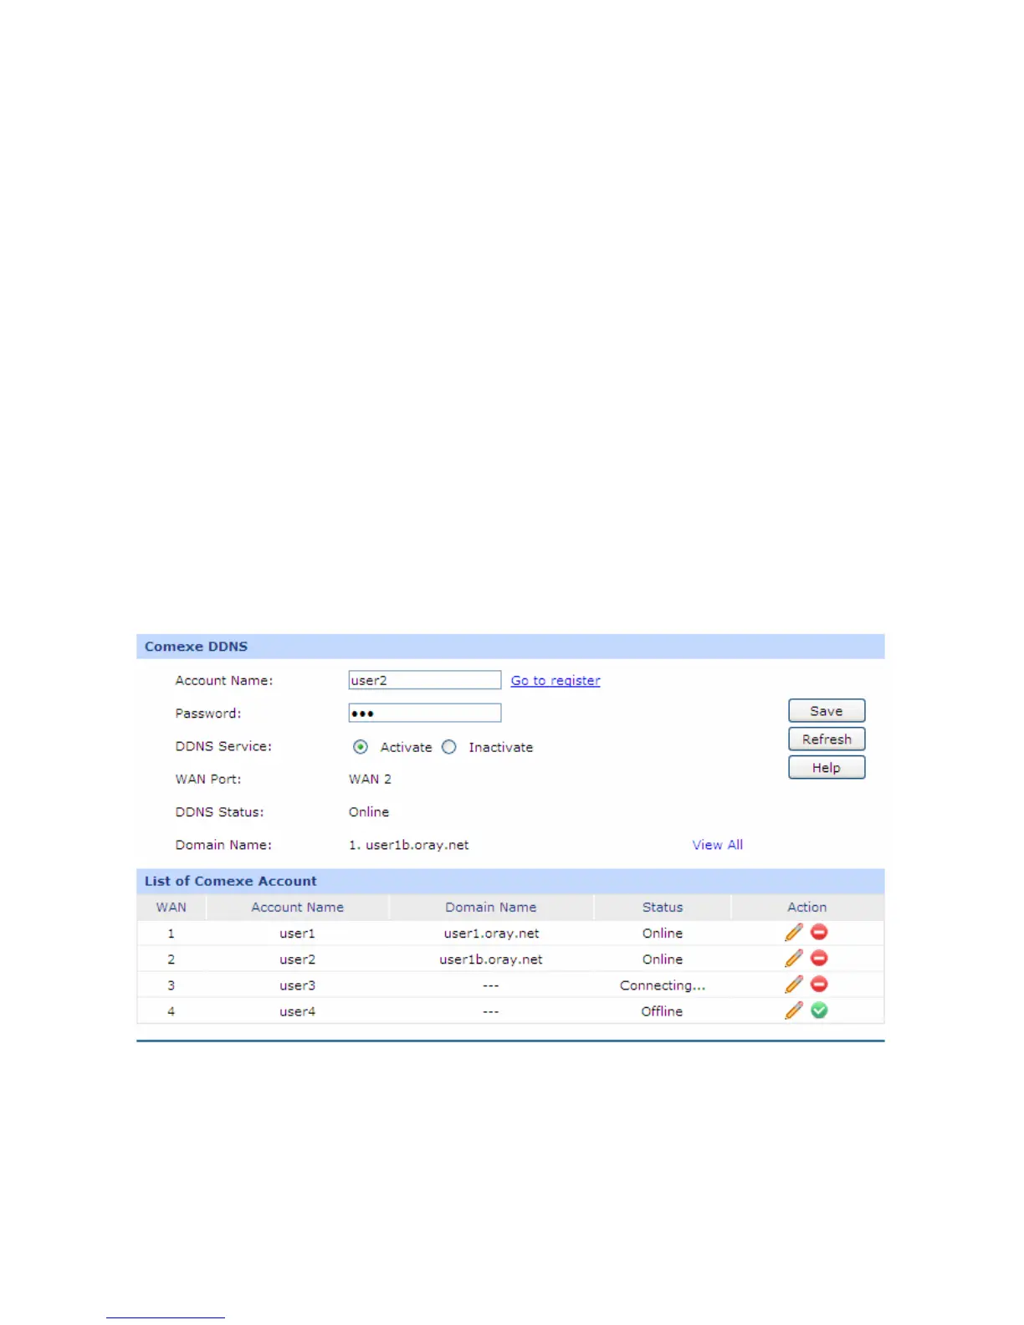The width and height of the screenshot is (1024, 1325).
Task: Click the Comexe DDNS section title
Action: point(196,647)
